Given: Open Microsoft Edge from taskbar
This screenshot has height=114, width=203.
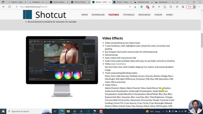Looking at the screenshot, I should coord(62,111).
